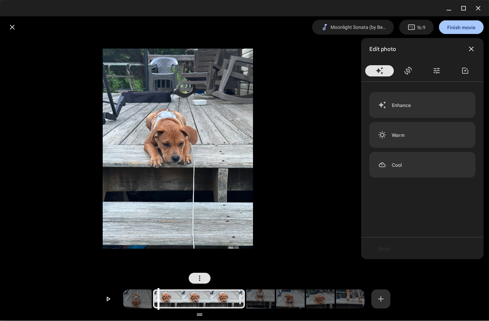This screenshot has width=489, height=321.
Task: Click the trim handle at selected clip's end
Action: tap(240, 299)
